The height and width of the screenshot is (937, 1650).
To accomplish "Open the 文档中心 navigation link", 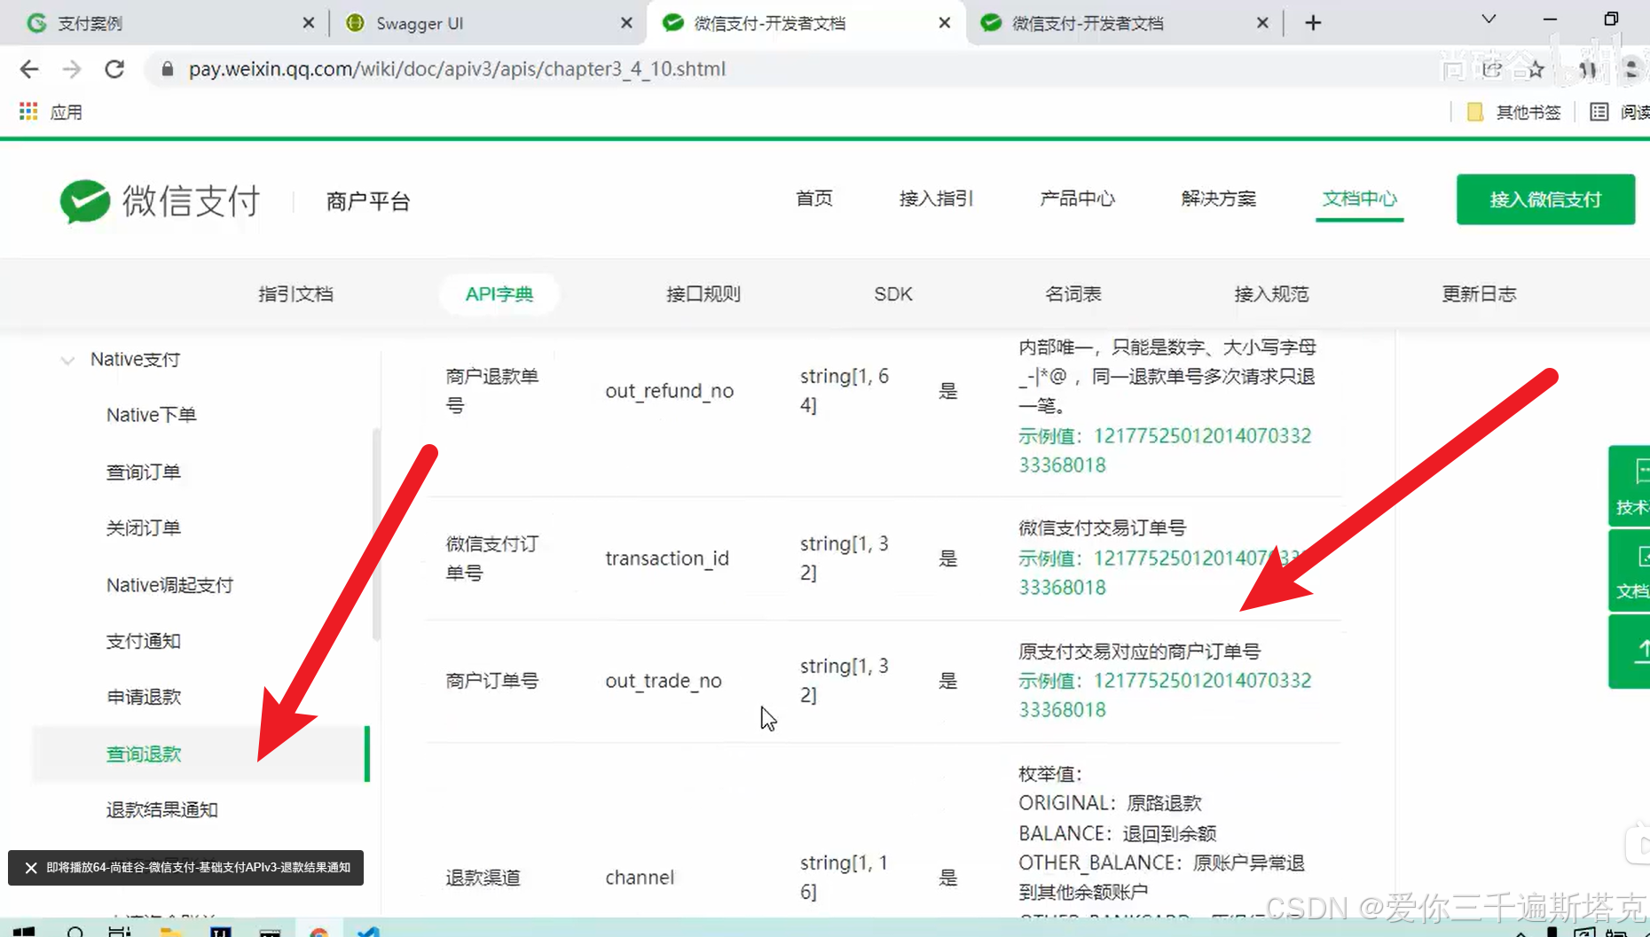I will point(1359,199).
